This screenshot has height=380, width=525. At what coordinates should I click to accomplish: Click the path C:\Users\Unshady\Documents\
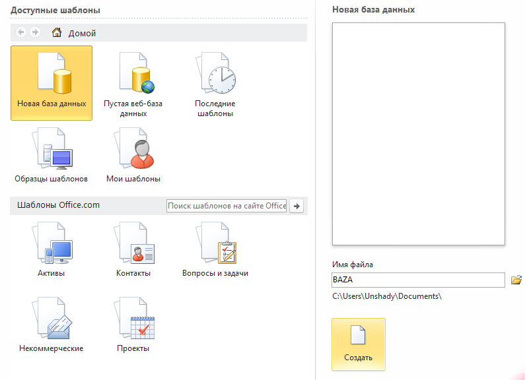387,296
